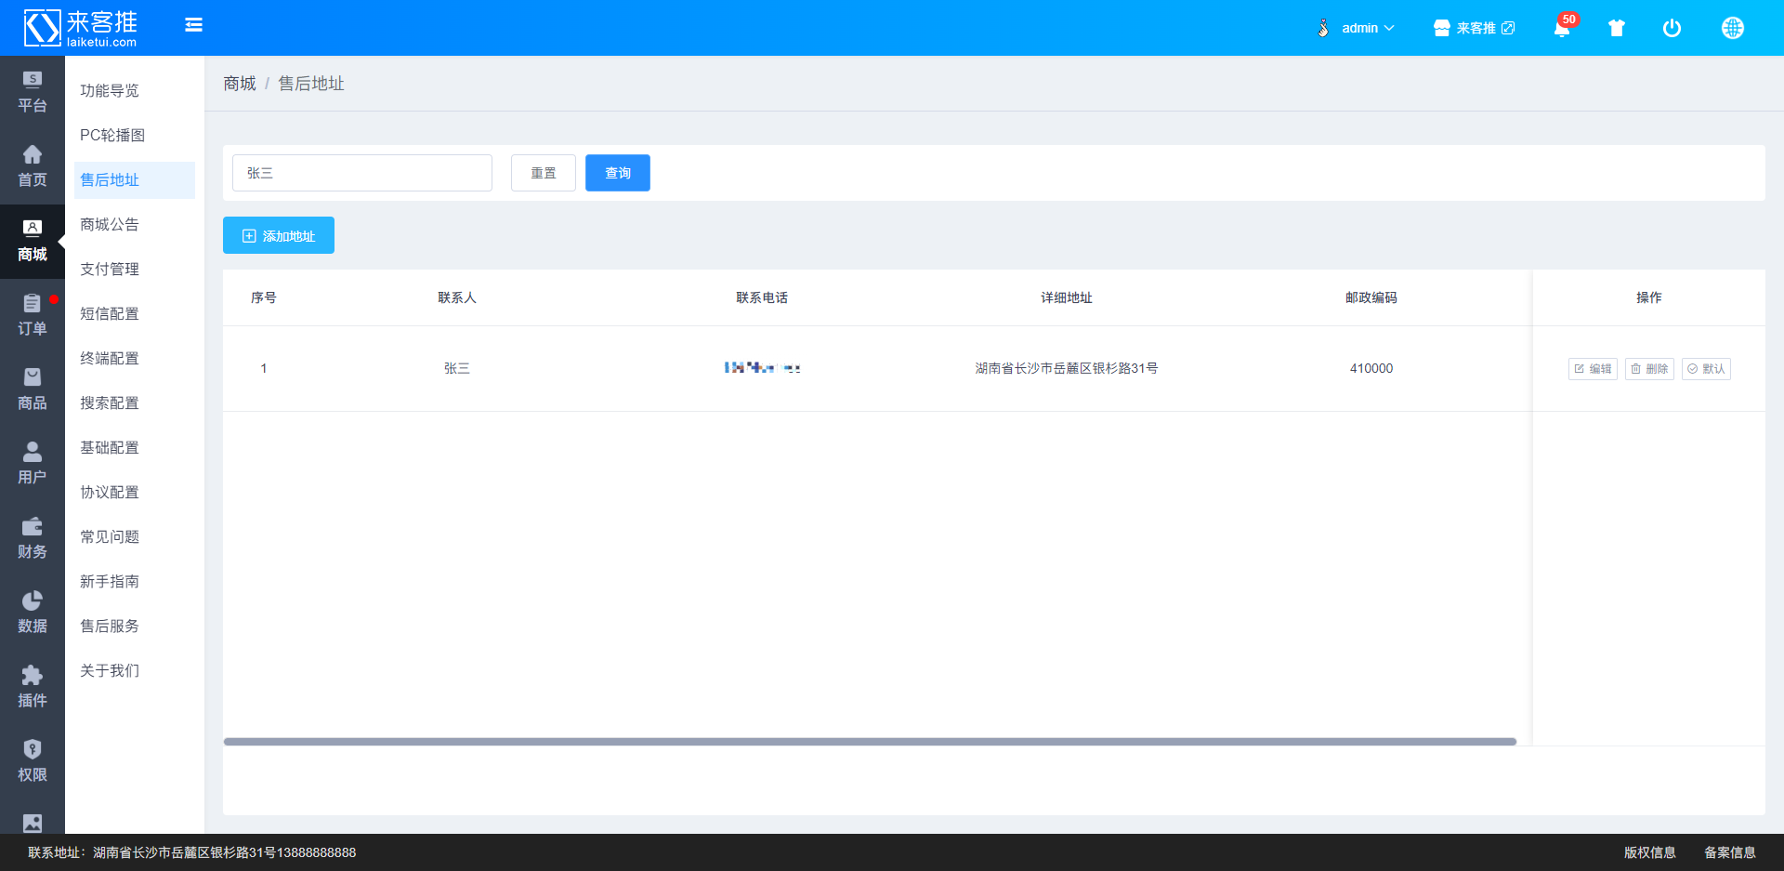The width and height of the screenshot is (1784, 871).
Task: Open the 用户 users section
Action: [33, 465]
